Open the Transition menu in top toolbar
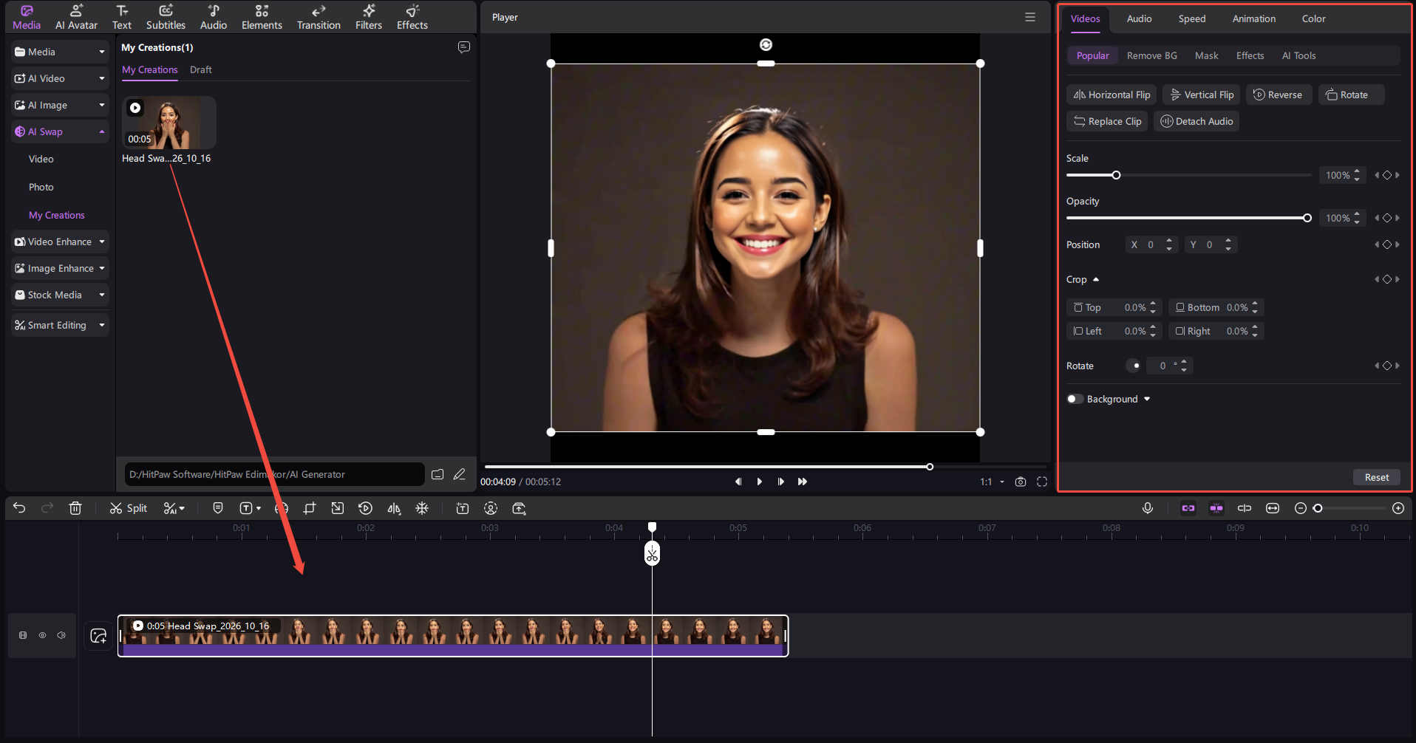Image resolution: width=1416 pixels, height=743 pixels. (319, 17)
